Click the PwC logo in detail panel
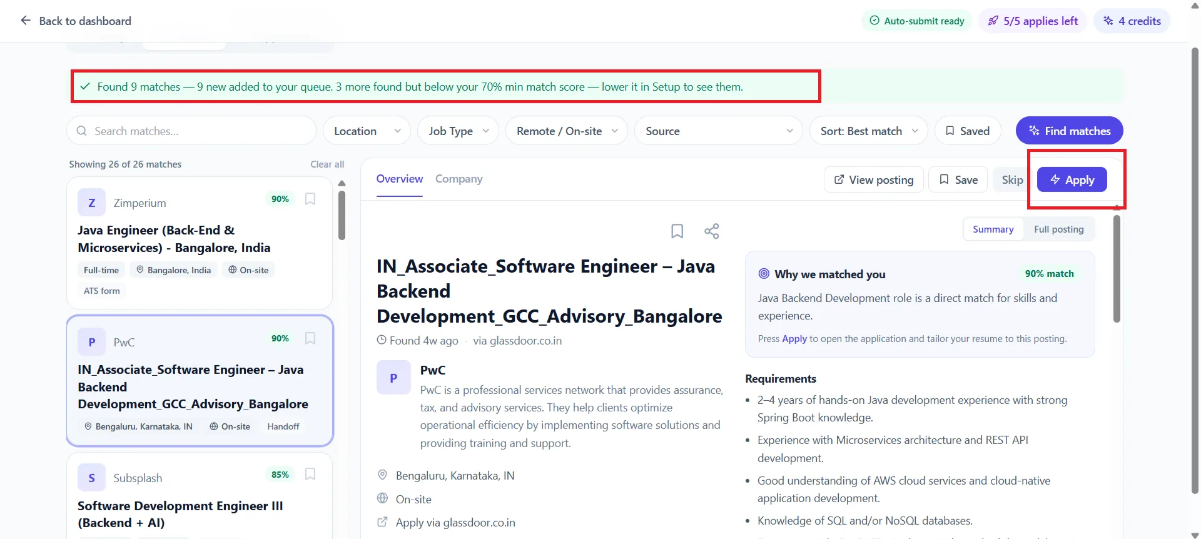Image resolution: width=1201 pixels, height=539 pixels. pyautogui.click(x=393, y=377)
